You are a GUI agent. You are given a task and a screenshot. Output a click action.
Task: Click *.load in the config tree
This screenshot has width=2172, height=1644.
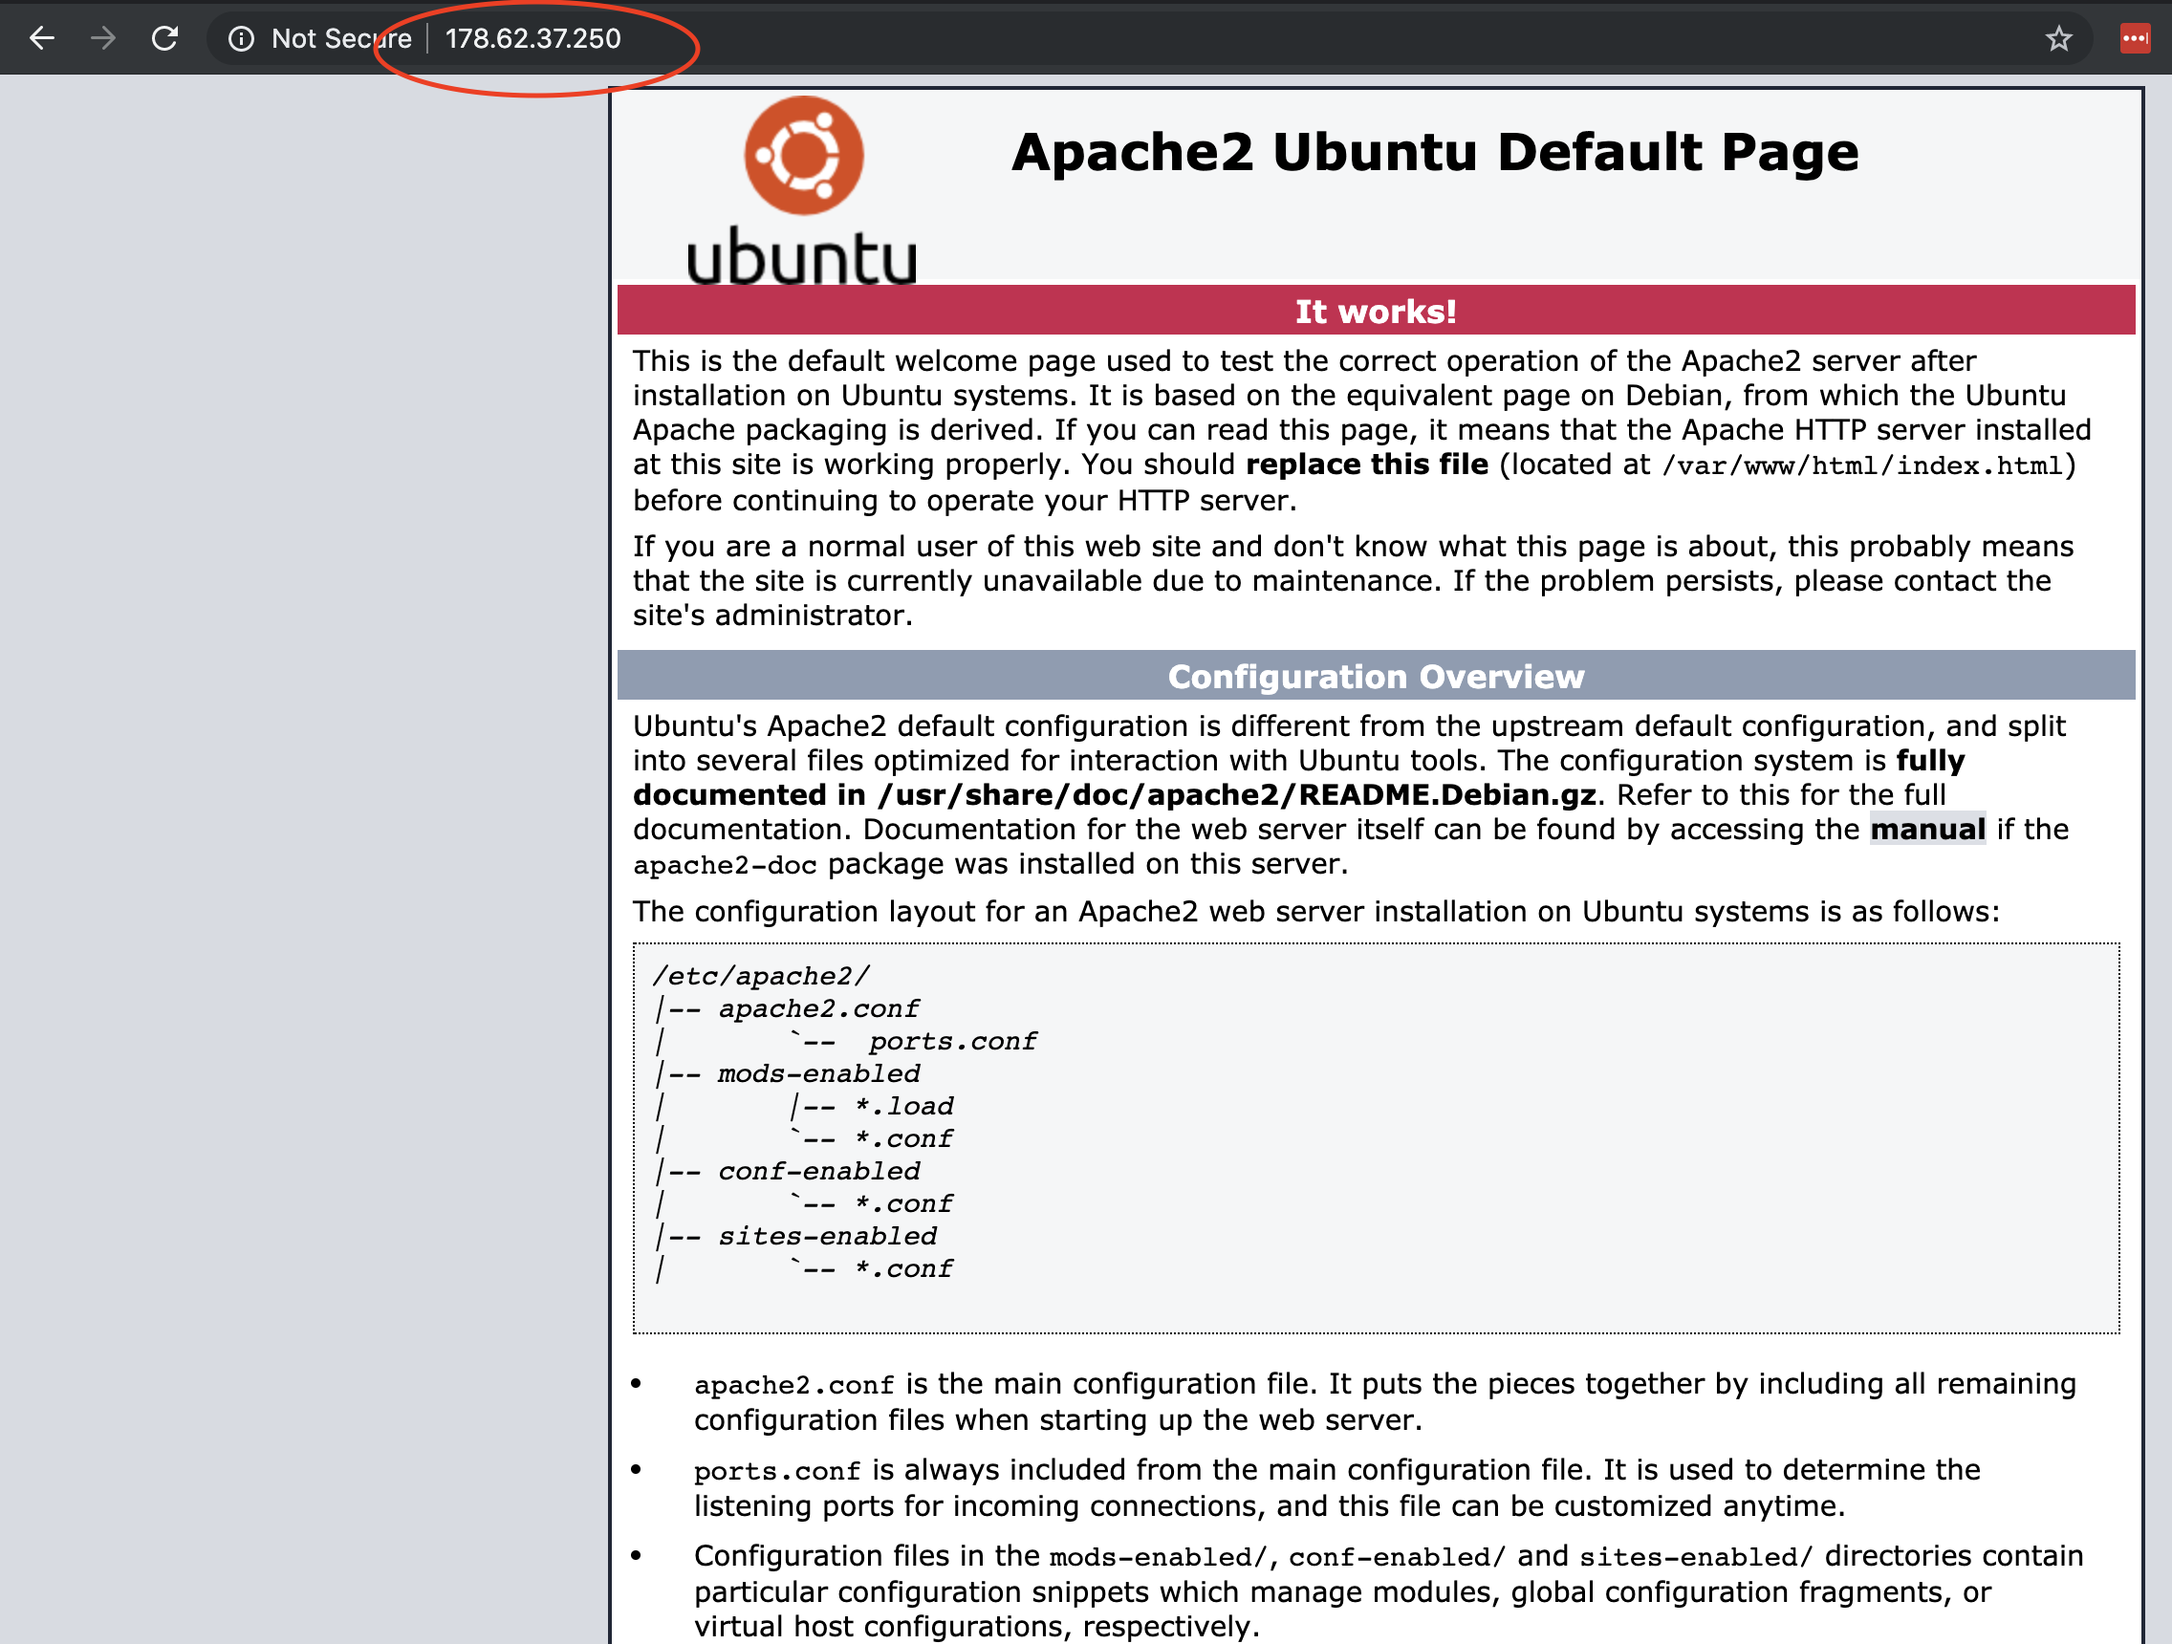(x=903, y=1106)
